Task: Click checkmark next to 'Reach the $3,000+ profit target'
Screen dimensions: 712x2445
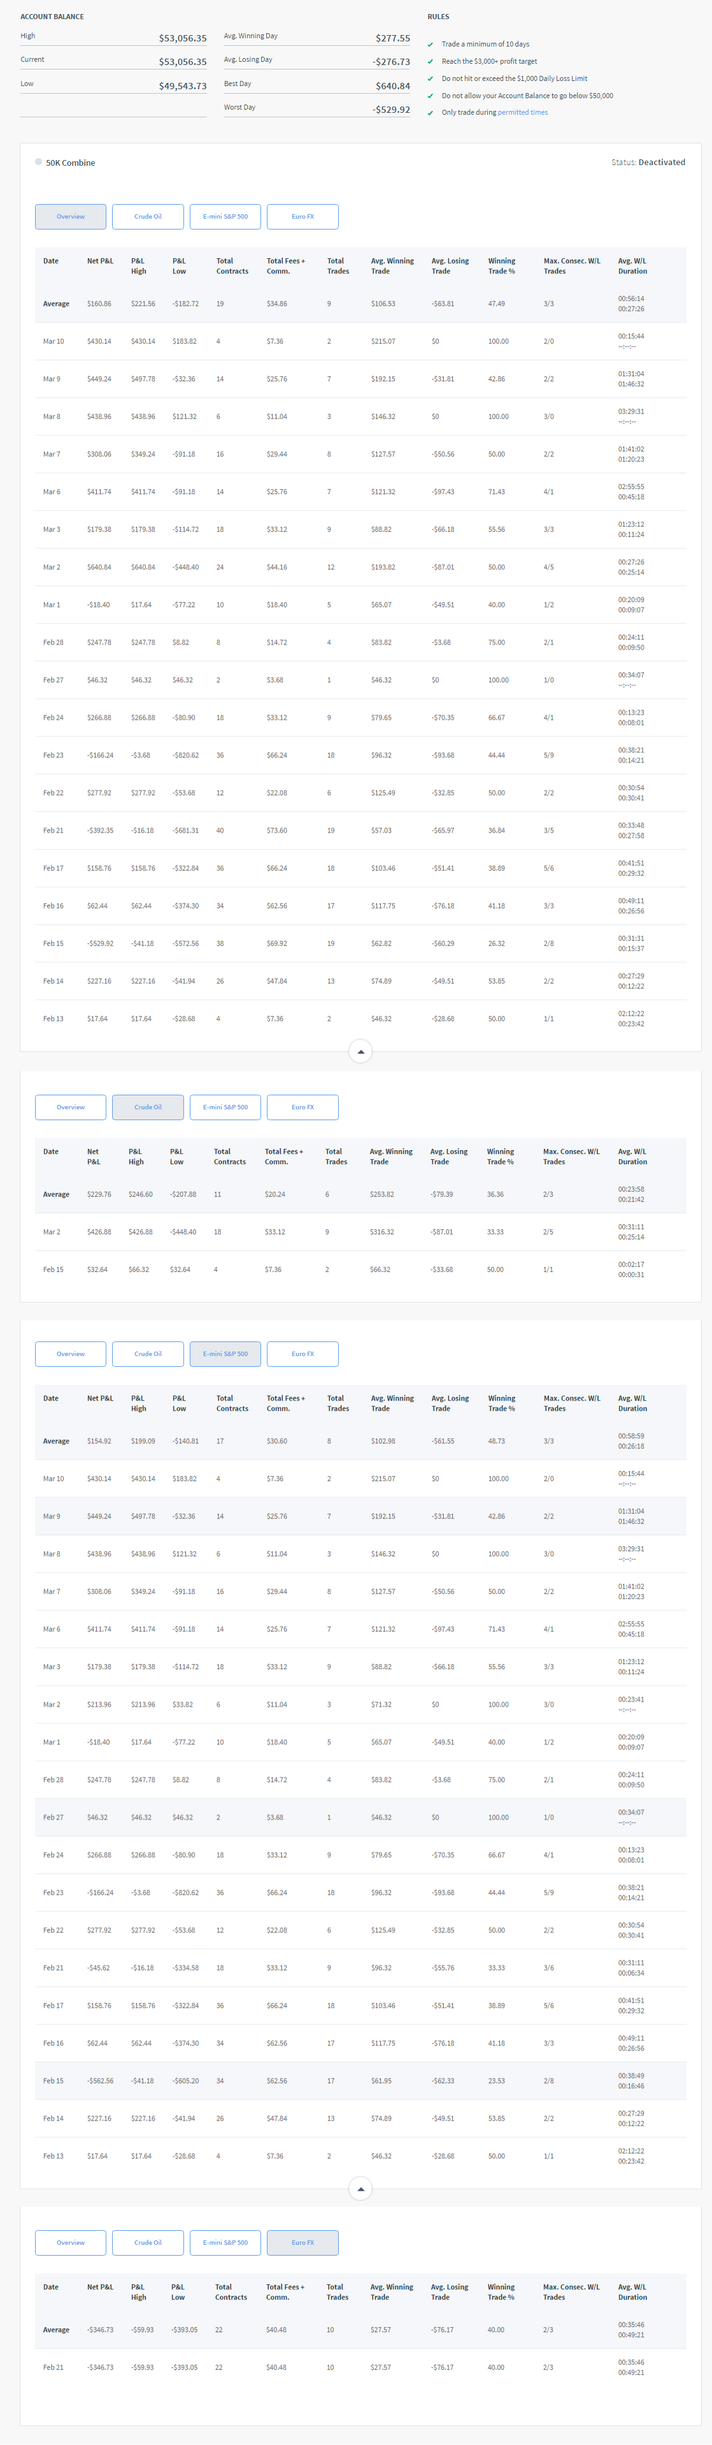Action: pos(431,62)
